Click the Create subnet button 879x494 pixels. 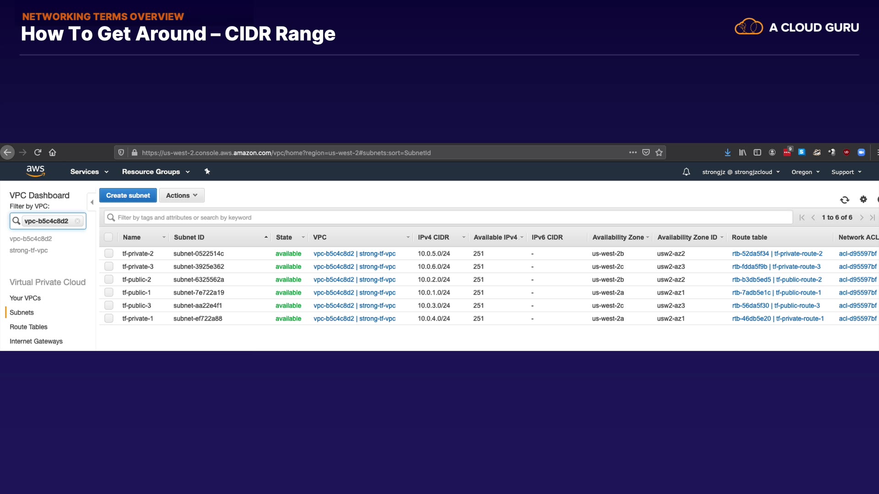point(128,195)
